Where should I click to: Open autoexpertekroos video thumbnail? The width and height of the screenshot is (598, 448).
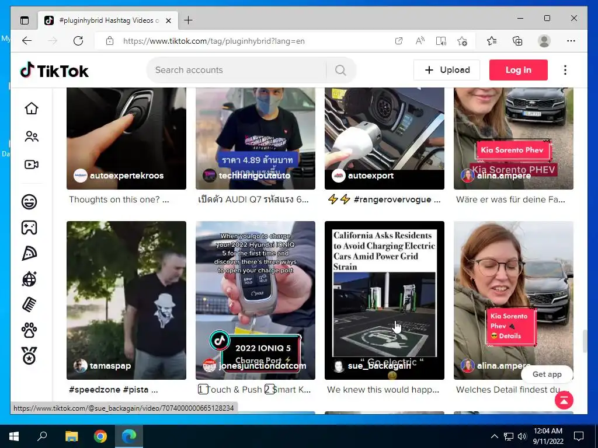(126, 139)
